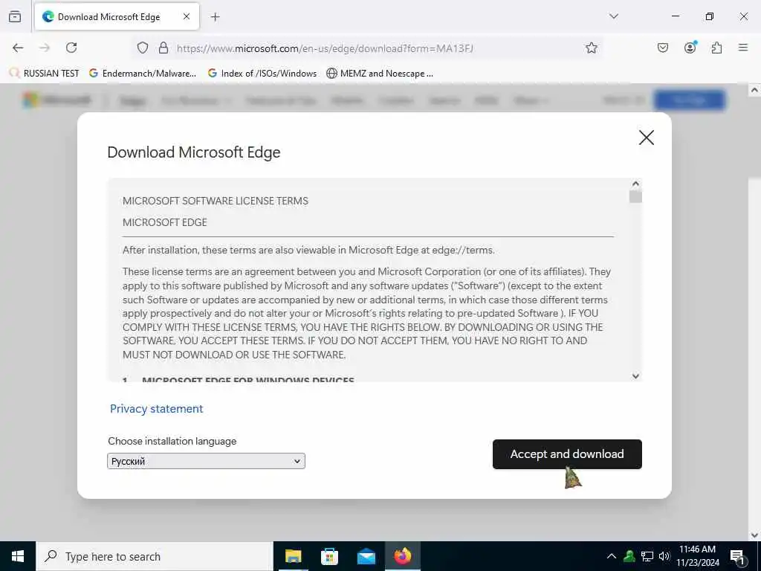Screen dimensions: 761x571
Task: Open the Privacy statement link
Action: coord(156,409)
